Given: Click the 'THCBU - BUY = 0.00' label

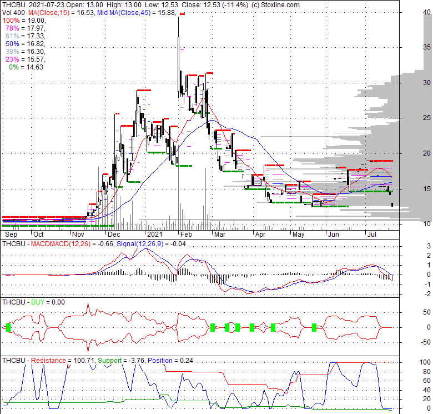Looking at the screenshot, I should point(33,302).
